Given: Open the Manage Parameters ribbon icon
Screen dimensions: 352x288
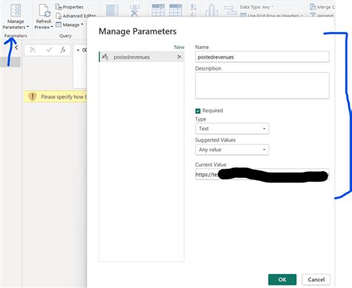Looking at the screenshot, I should [x=16, y=10].
